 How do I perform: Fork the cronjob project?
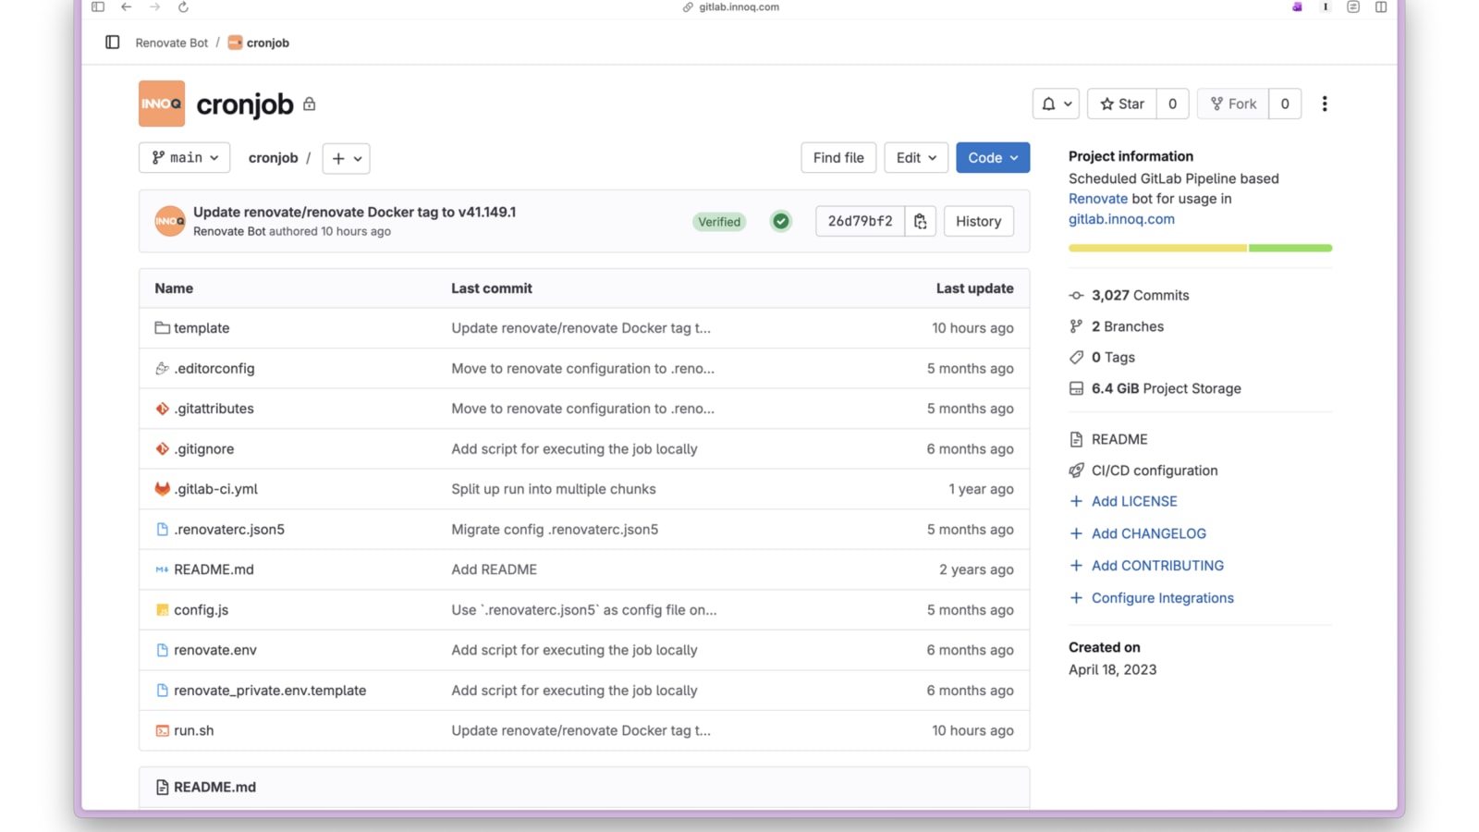[1233, 104]
